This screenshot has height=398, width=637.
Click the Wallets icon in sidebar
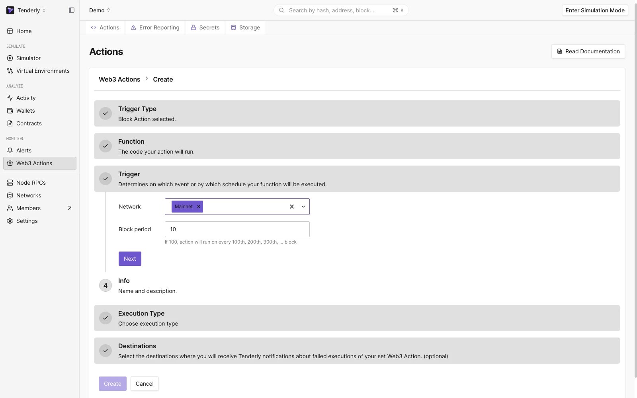pos(10,111)
